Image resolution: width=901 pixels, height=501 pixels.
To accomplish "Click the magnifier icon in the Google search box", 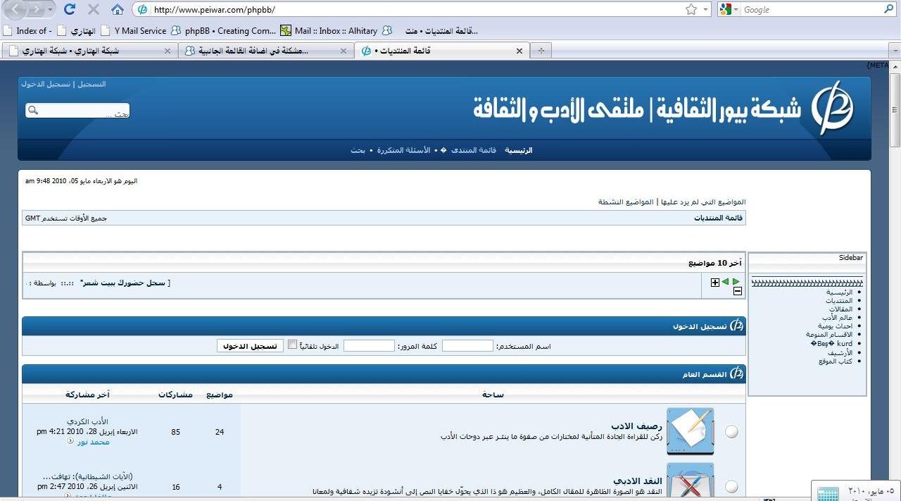I will point(888,9).
